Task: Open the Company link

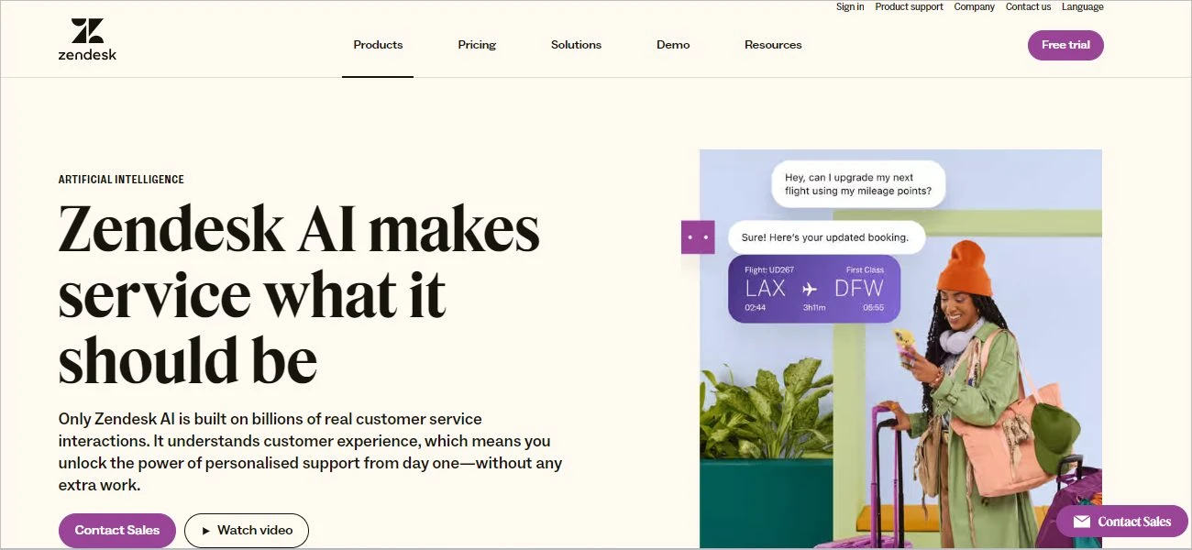Action: click(x=974, y=6)
